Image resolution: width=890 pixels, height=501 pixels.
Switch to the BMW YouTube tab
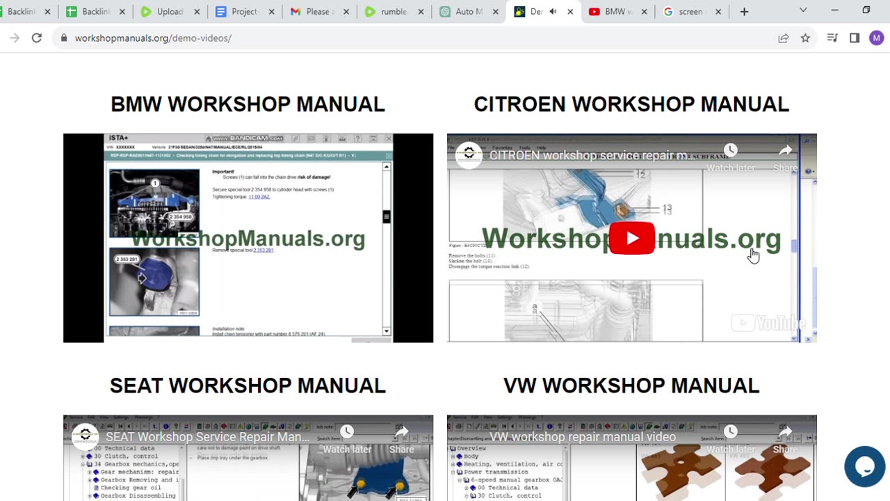click(x=617, y=11)
